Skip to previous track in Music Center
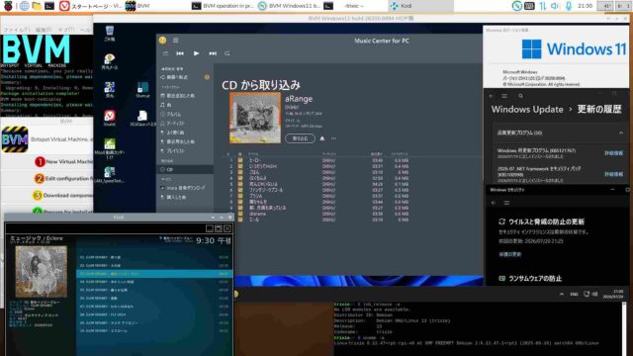 point(180,53)
